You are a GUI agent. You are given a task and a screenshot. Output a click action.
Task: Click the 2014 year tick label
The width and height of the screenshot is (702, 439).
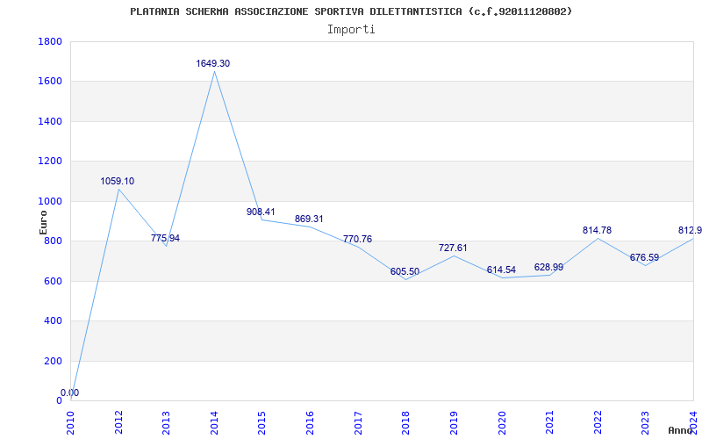pyautogui.click(x=214, y=423)
